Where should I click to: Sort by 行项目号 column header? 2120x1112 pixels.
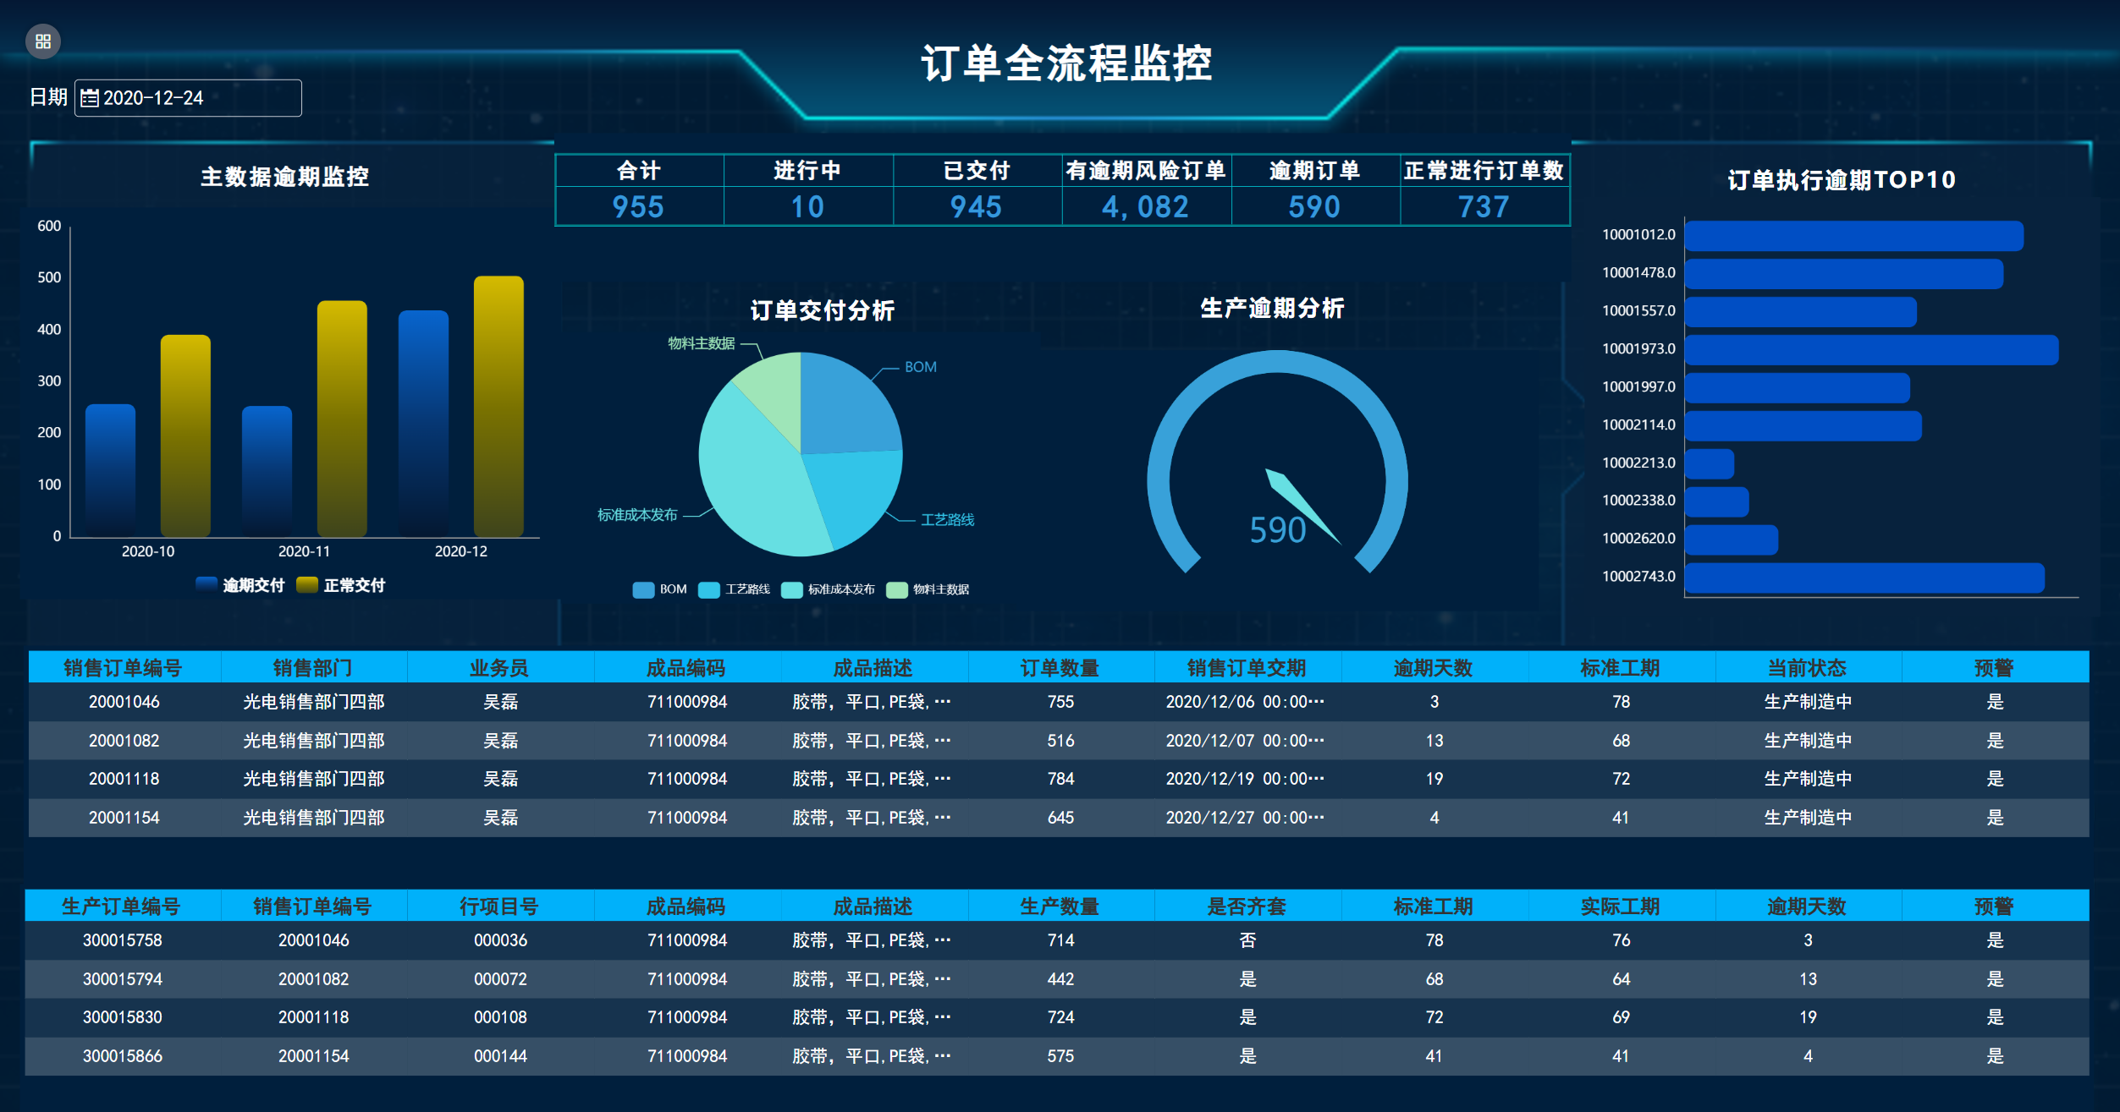[x=499, y=907]
